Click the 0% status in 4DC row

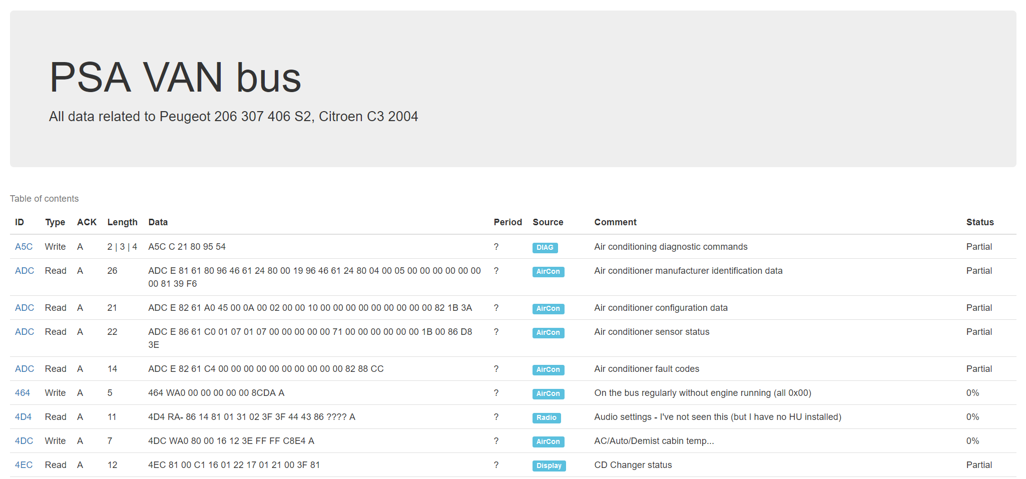click(x=972, y=441)
